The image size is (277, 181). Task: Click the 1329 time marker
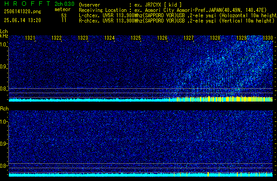click(x=241, y=38)
